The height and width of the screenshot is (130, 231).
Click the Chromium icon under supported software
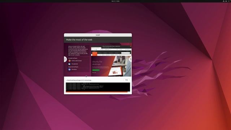tap(69, 69)
